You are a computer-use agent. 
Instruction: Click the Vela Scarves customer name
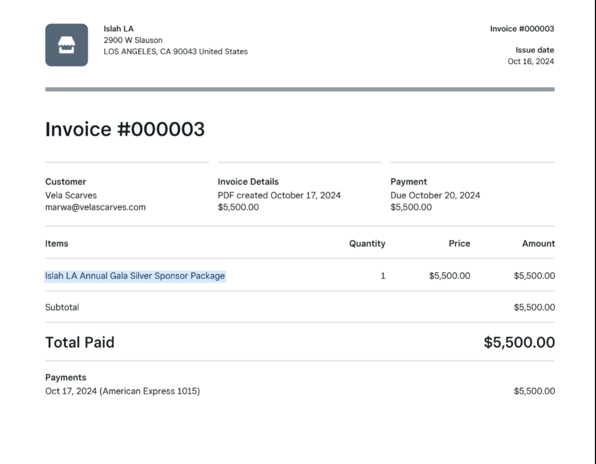(71, 195)
